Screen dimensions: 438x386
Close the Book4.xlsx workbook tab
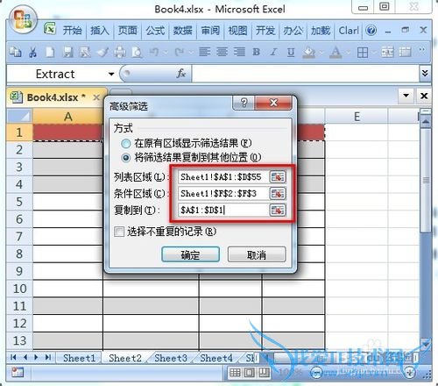pos(96,97)
